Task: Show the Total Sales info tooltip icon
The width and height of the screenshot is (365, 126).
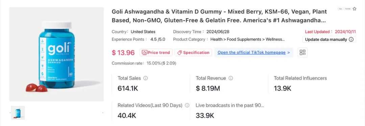Action: (x=145, y=78)
